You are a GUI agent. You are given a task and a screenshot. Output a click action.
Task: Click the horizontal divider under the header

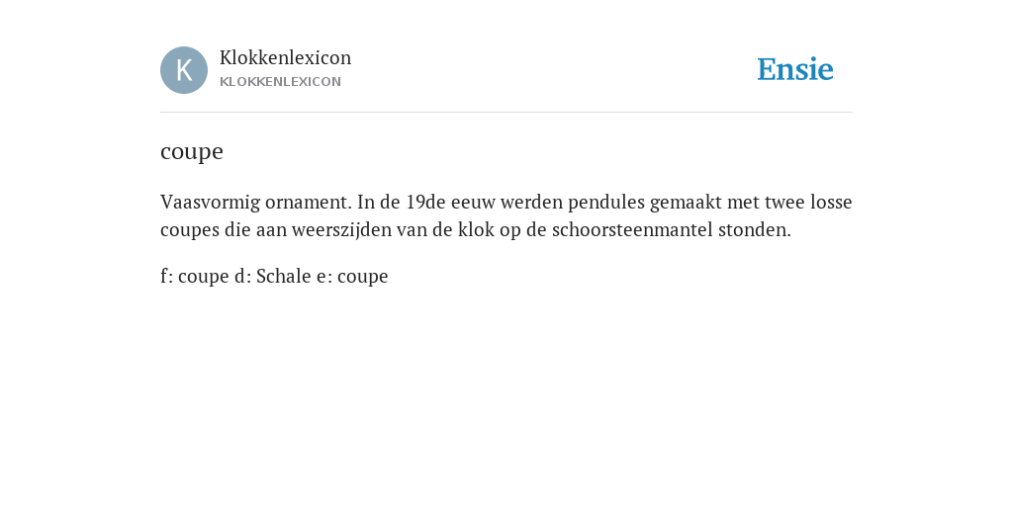(x=506, y=113)
